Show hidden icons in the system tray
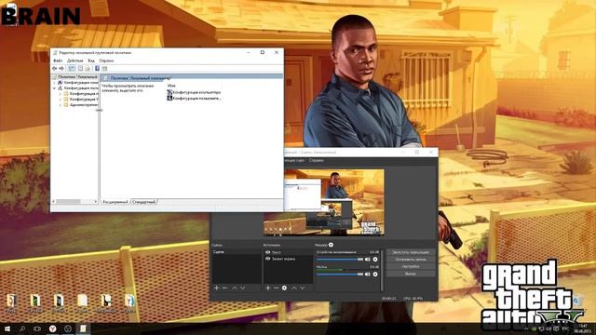Image resolution: width=596 pixels, height=335 pixels. [x=526, y=328]
